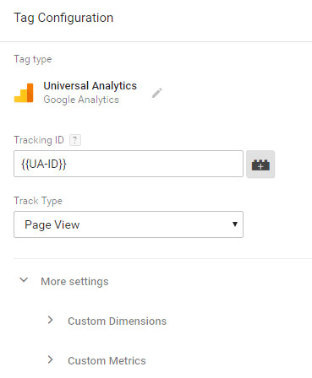
Task: Click the Tracking ID label
Action: point(39,140)
